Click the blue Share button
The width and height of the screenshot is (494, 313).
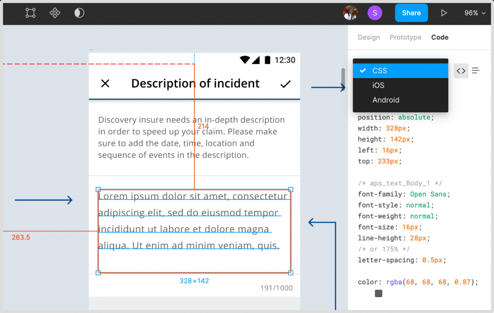tap(411, 13)
